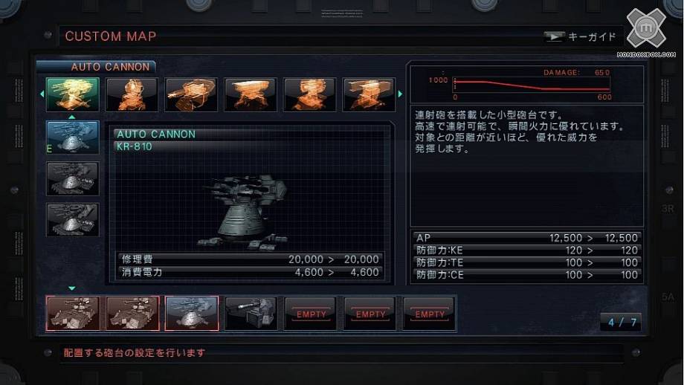684x385 pixels.
Task: Select the fourth orange turret category icon
Action: pyautogui.click(x=251, y=94)
